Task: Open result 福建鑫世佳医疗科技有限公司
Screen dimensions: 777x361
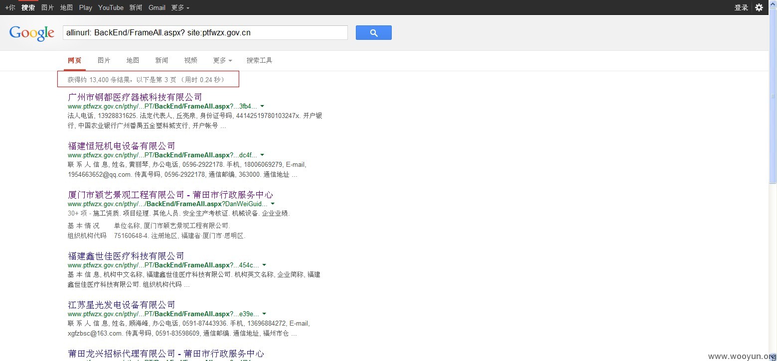Action: pyautogui.click(x=126, y=256)
